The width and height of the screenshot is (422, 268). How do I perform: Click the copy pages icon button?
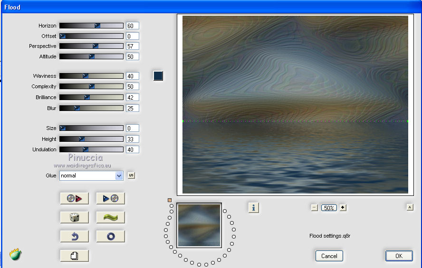tap(74, 256)
